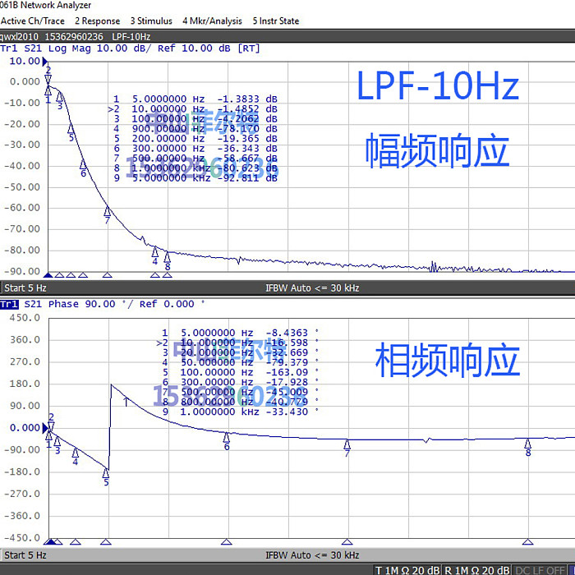Image resolution: width=575 pixels, height=575 pixels.
Task: Click marker 6 stimulus indicator on Phase bottom axis
Action: 226,541
